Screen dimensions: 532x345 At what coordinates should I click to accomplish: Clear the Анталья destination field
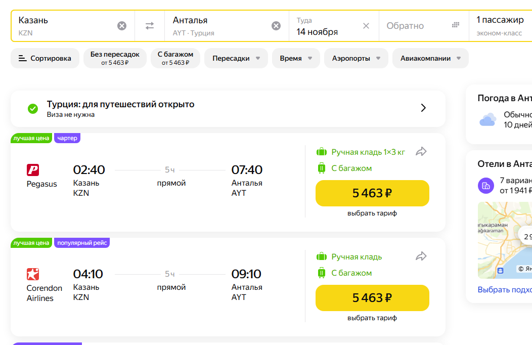(x=276, y=26)
